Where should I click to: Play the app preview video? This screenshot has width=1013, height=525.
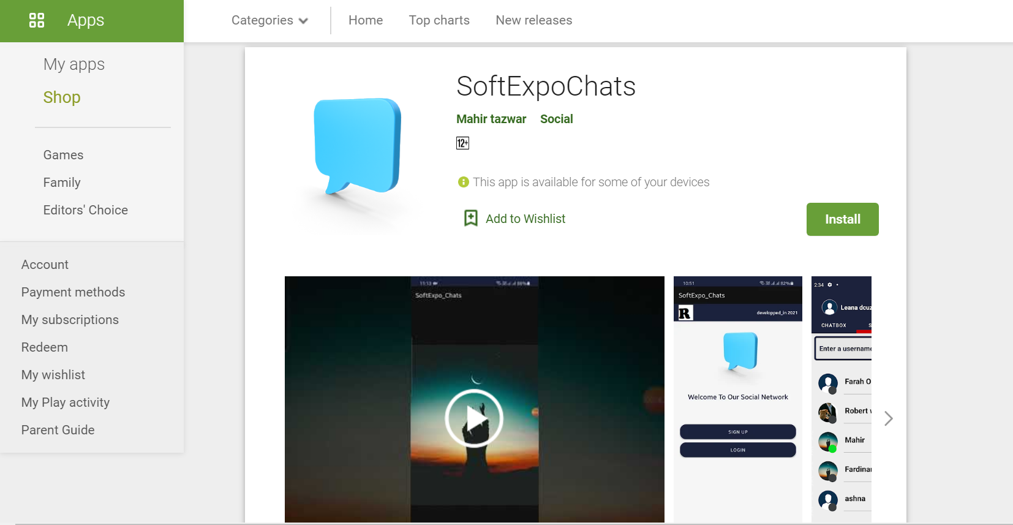click(x=474, y=418)
